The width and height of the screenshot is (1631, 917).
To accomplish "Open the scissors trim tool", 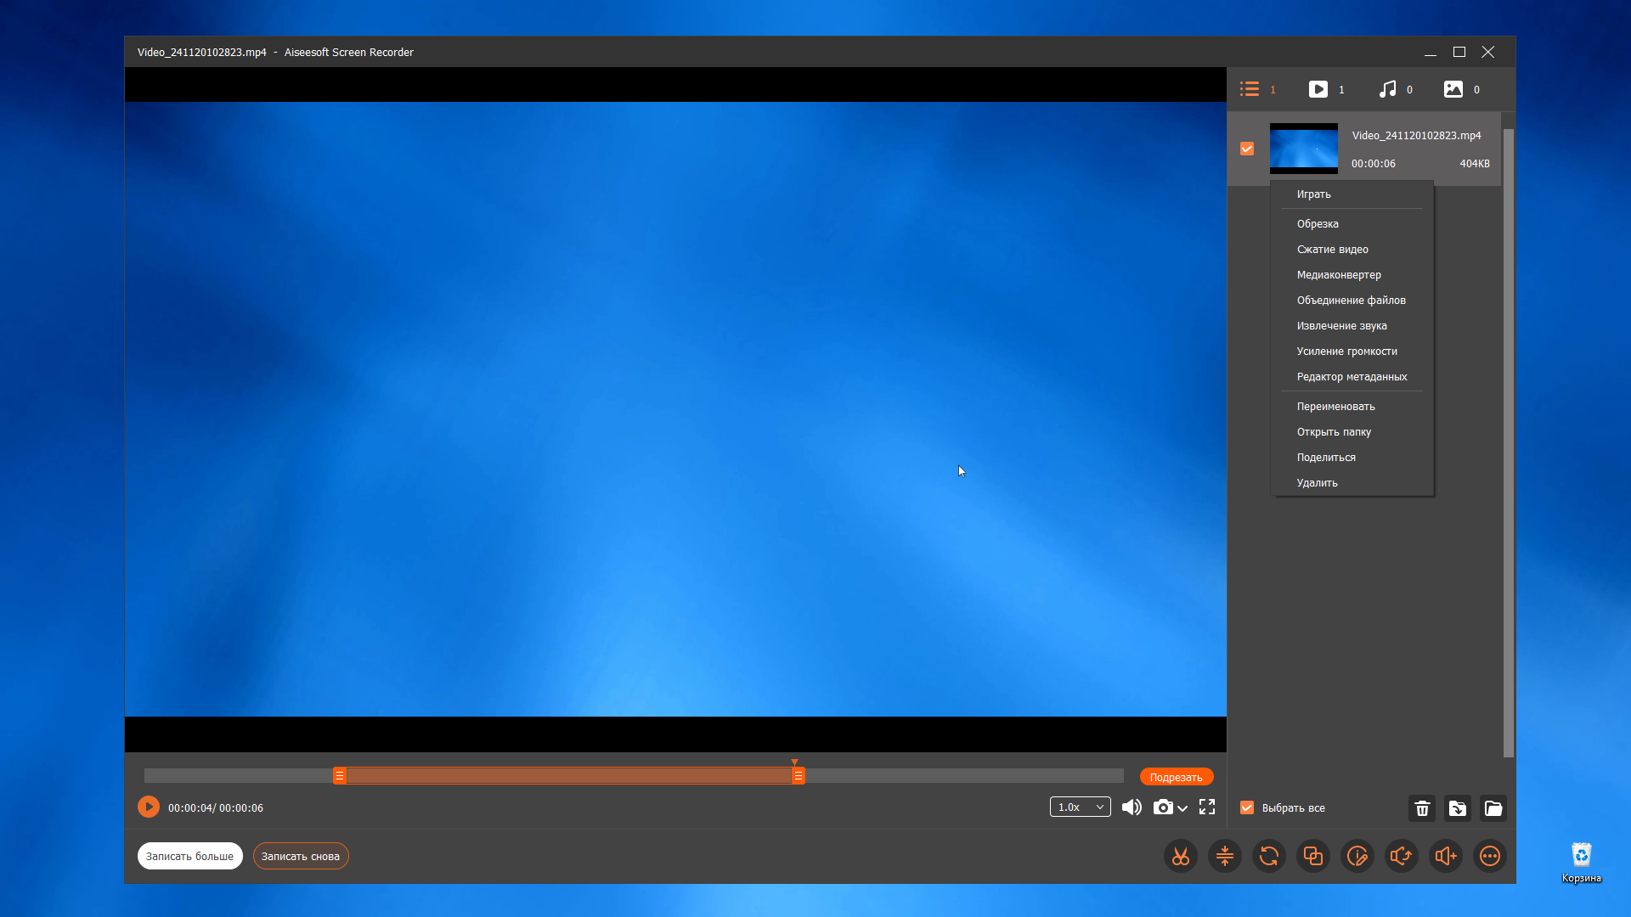I will pyautogui.click(x=1180, y=856).
